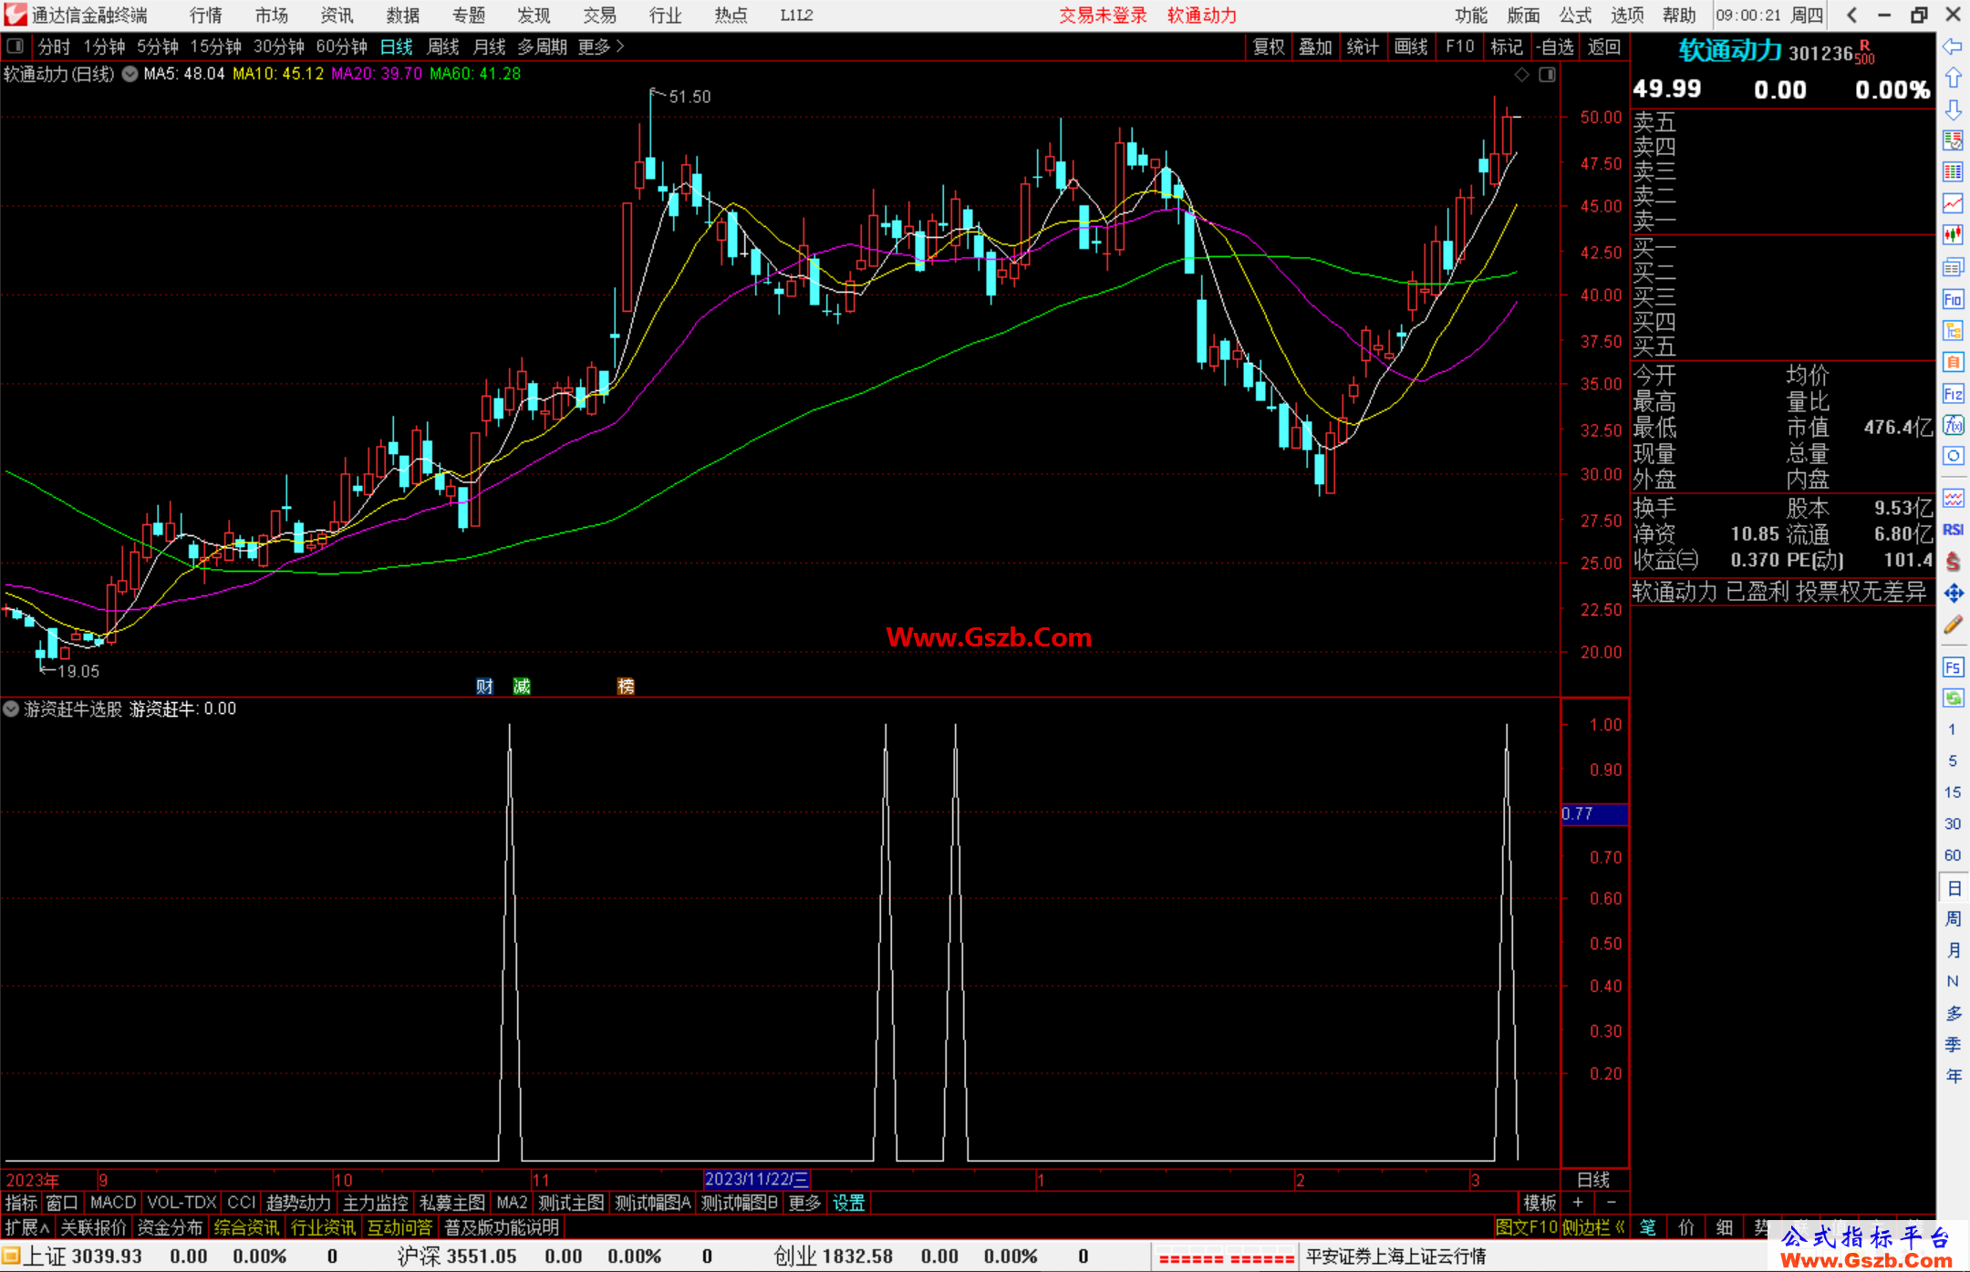Click the − zoom out button
Viewport: 1970px width, 1272px height.
point(1612,1203)
